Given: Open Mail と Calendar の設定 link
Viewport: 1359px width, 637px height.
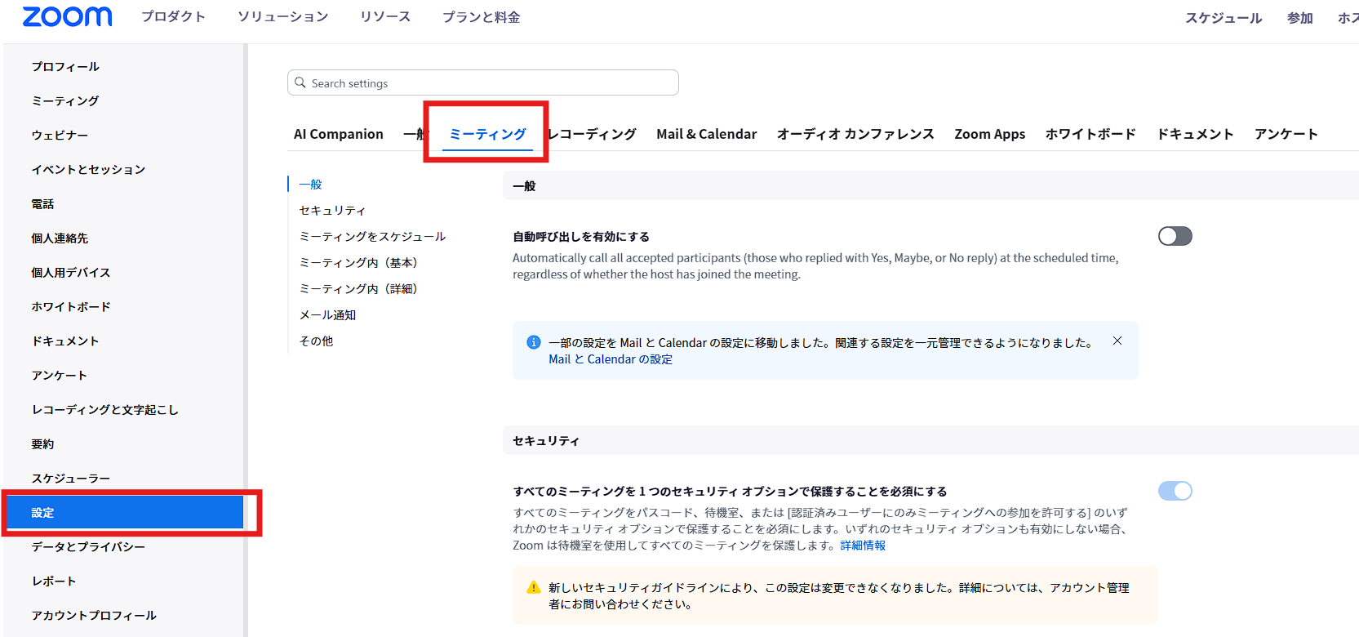Looking at the screenshot, I should point(611,359).
